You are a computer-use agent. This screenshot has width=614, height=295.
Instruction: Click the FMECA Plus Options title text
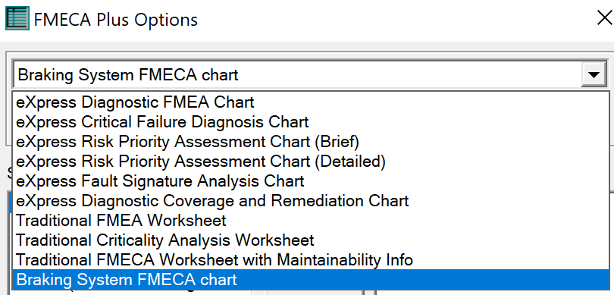coord(116,19)
